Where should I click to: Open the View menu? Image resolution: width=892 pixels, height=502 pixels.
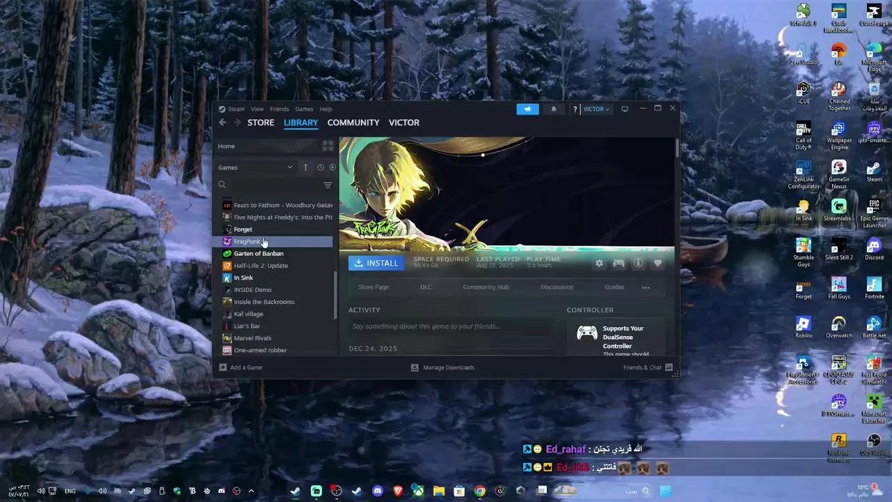point(257,109)
